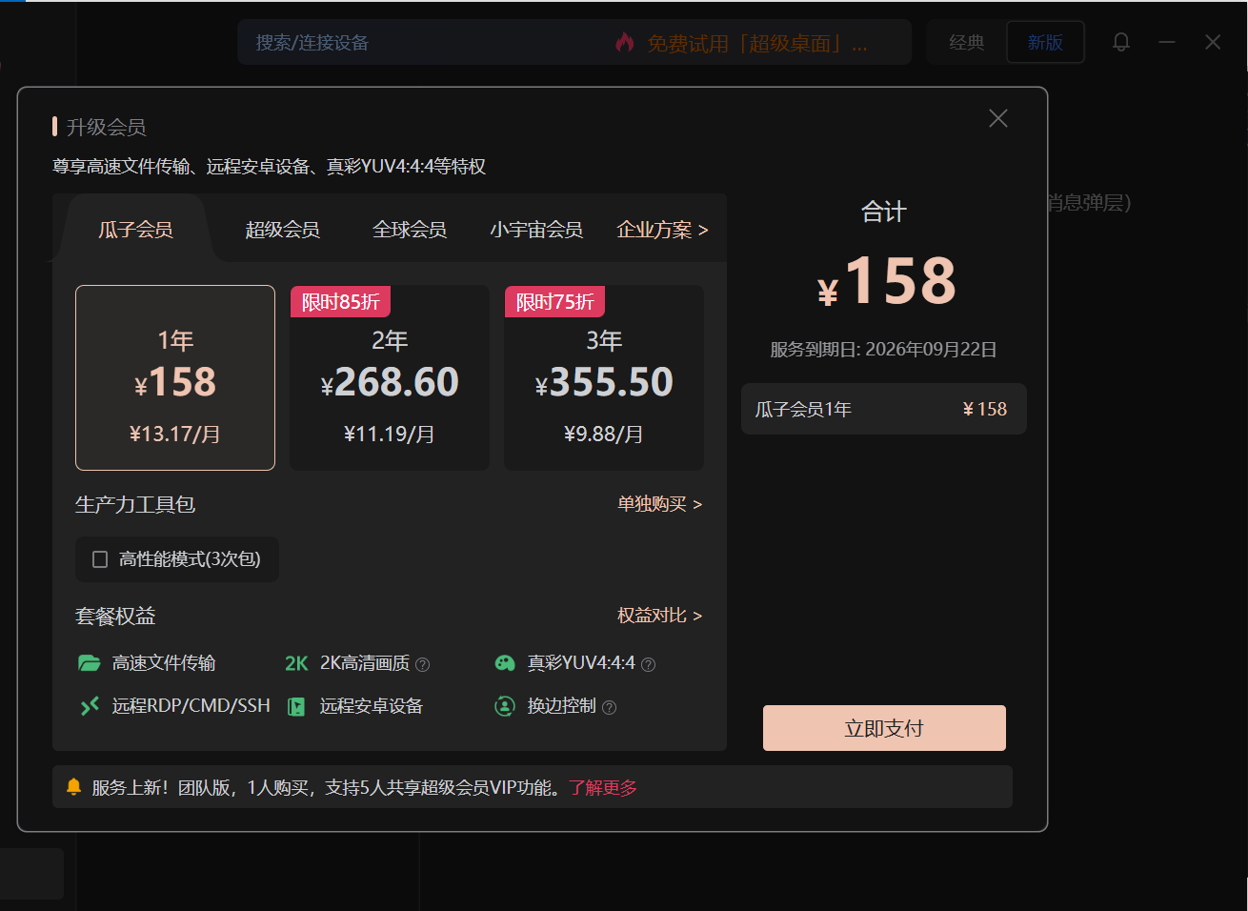Image resolution: width=1248 pixels, height=911 pixels.
Task: Switch to 经典 classic mode
Action: pos(967,42)
